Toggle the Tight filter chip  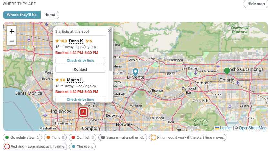pyautogui.click(x=55, y=137)
